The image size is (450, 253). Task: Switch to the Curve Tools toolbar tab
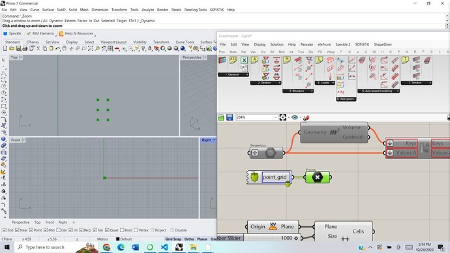pyautogui.click(x=185, y=42)
